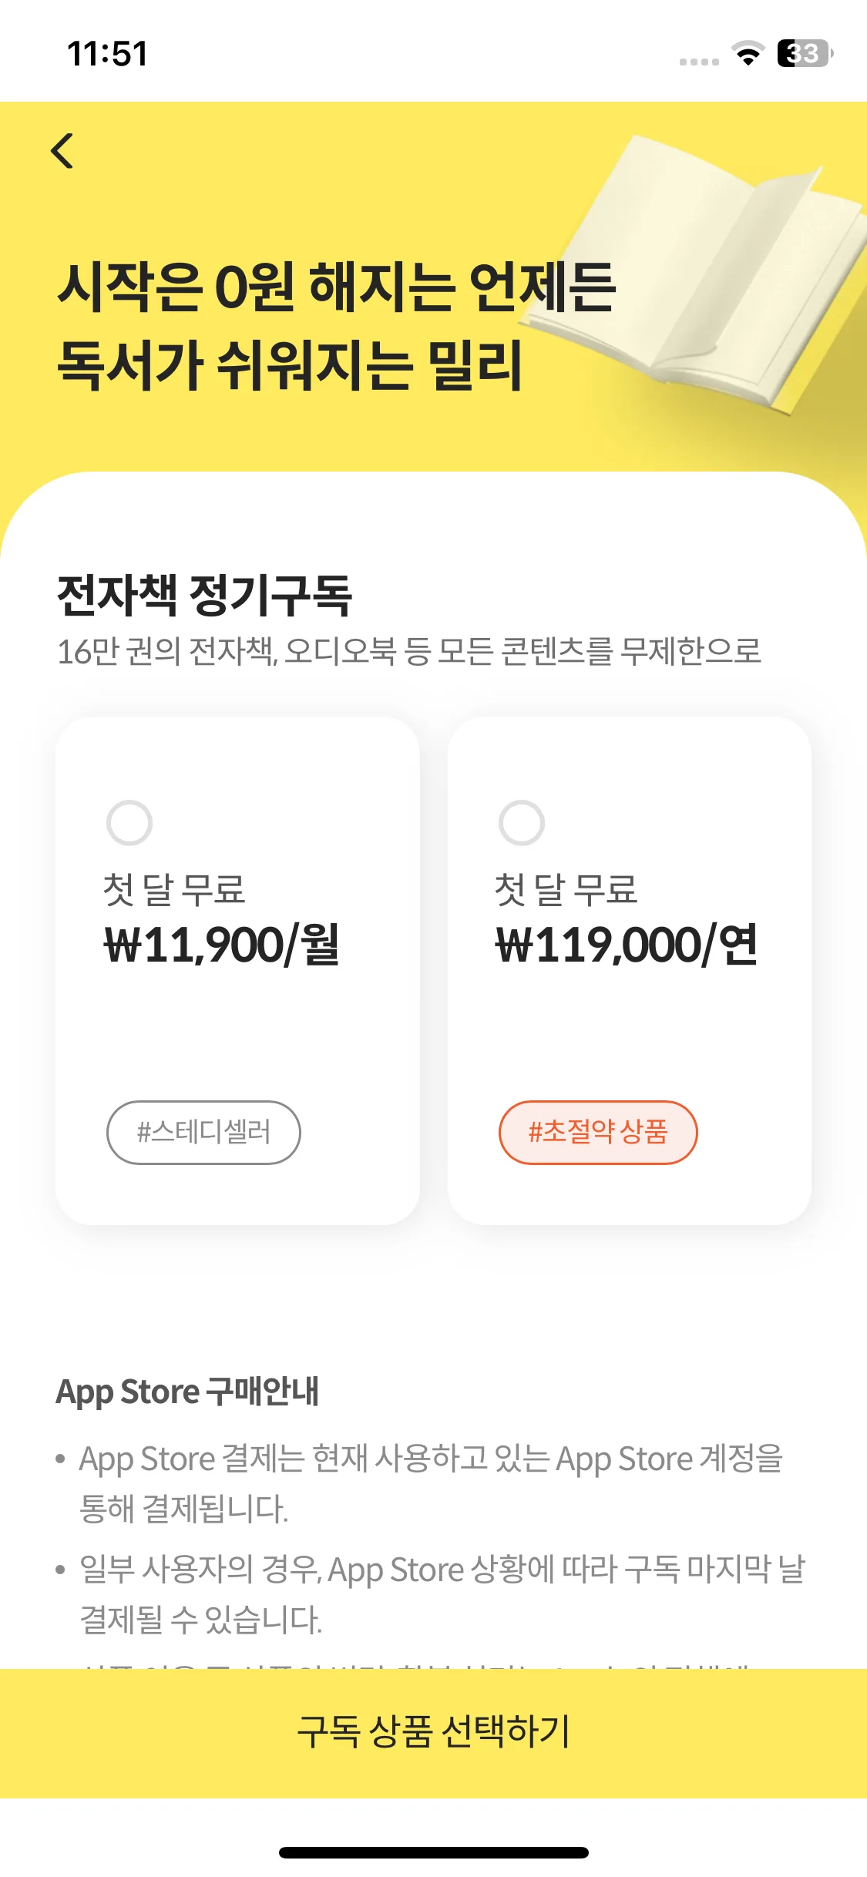
Task: Tap the 전자책 정기구독 heading
Action: coord(204,596)
